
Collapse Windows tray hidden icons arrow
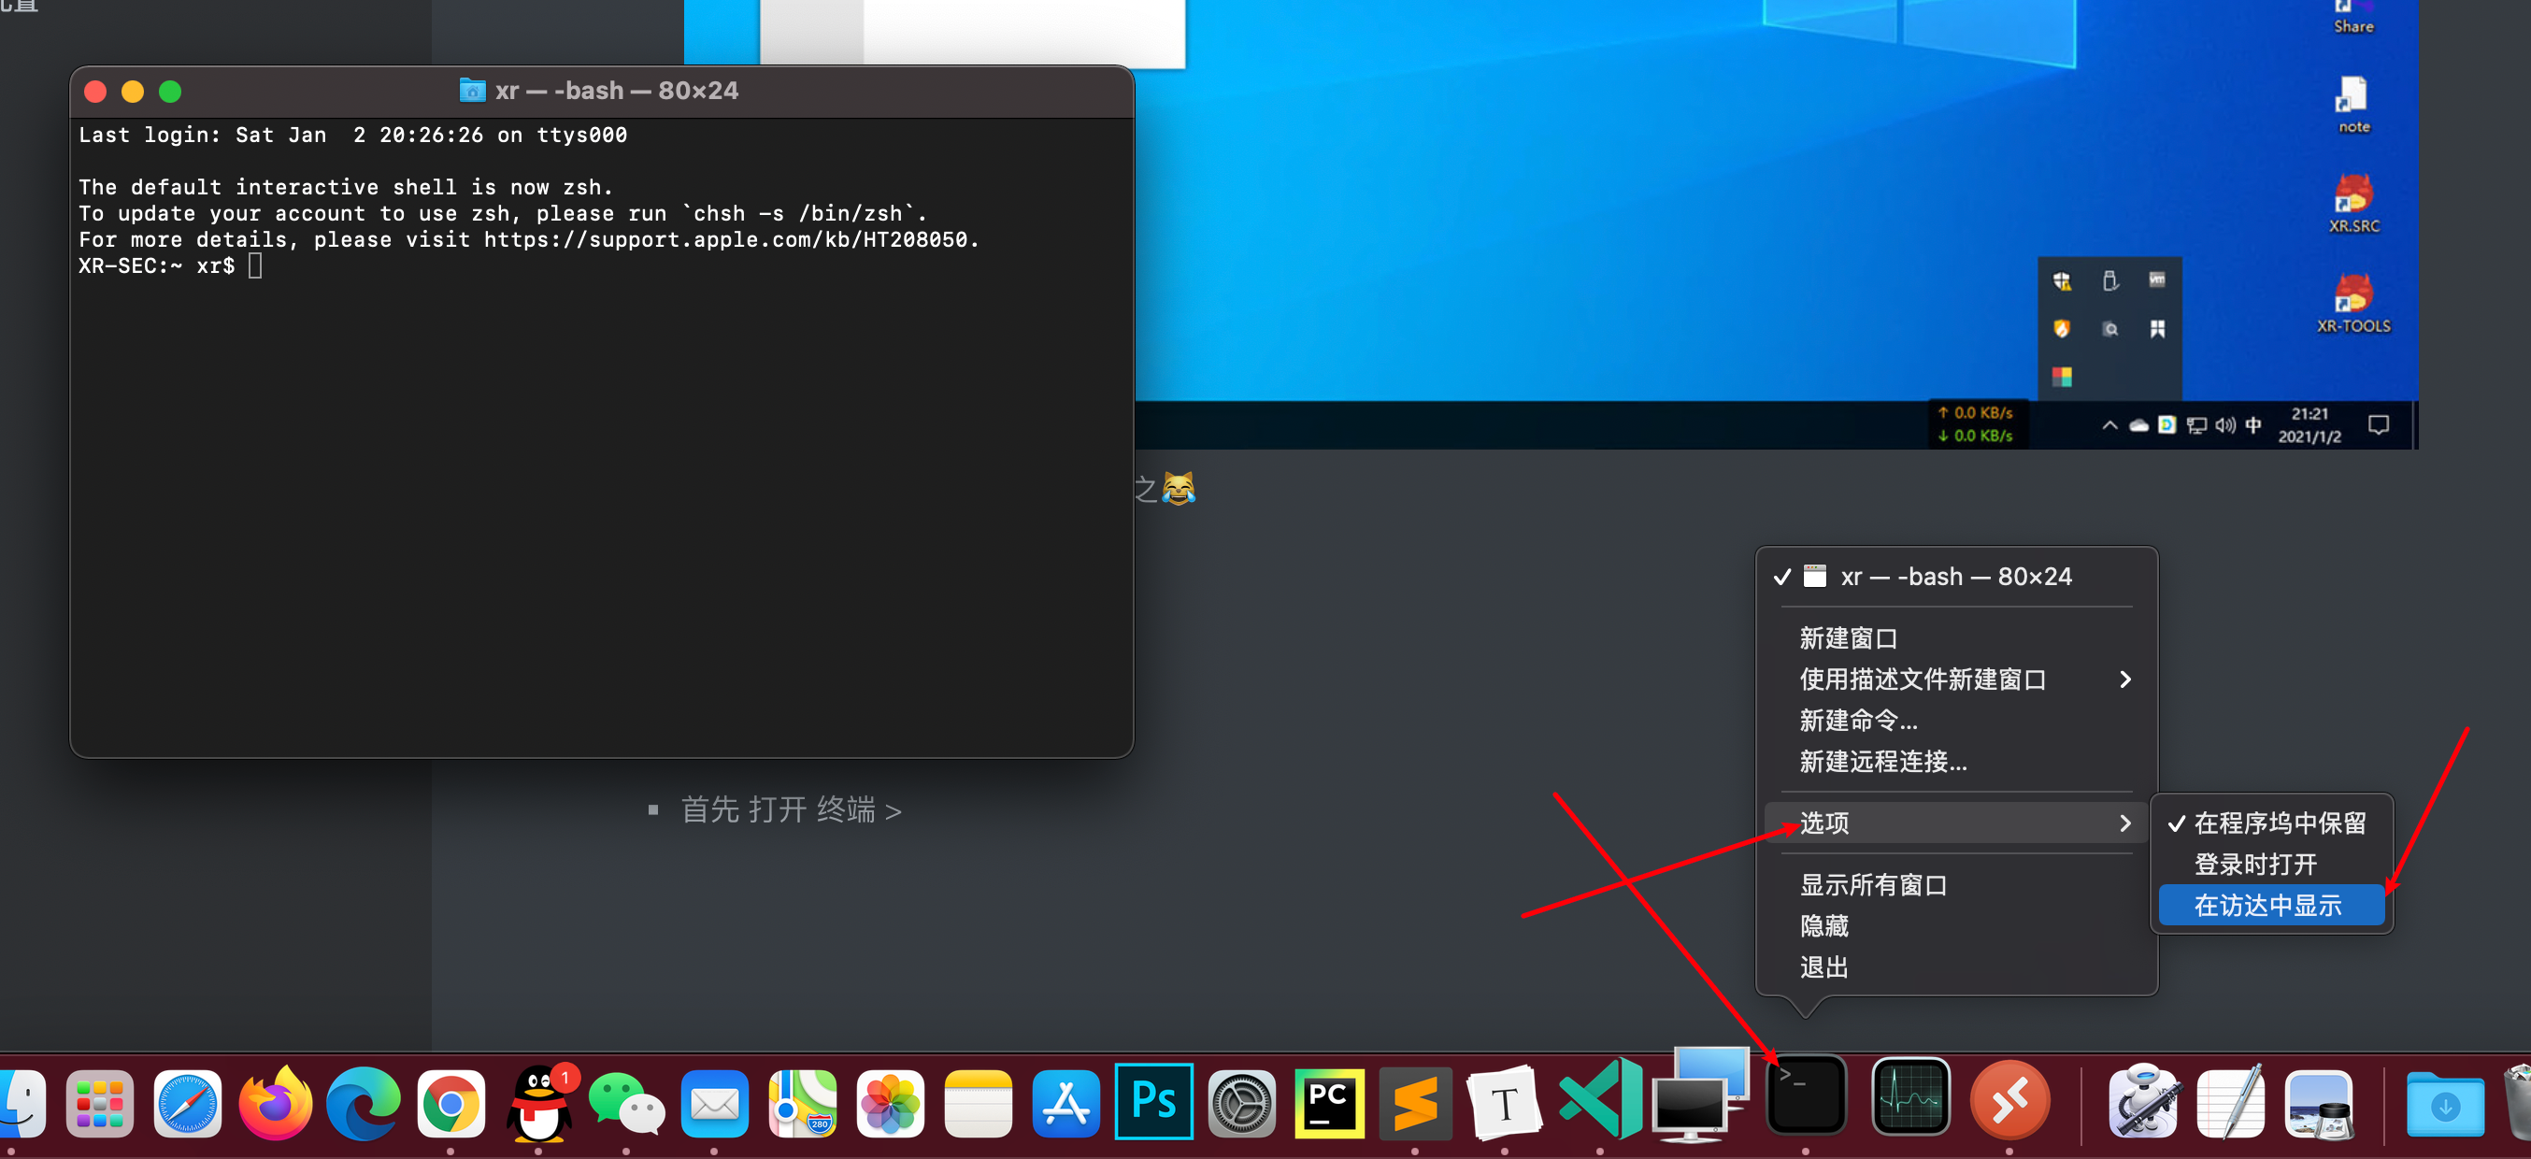[x=2109, y=425]
